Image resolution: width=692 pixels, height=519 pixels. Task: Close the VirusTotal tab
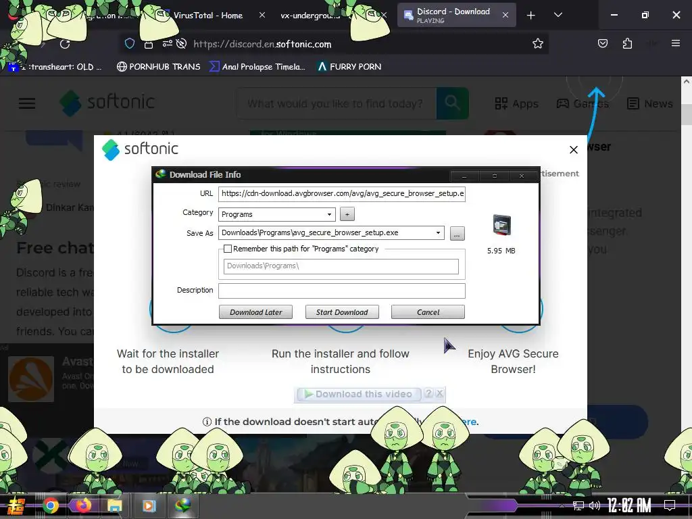(262, 15)
